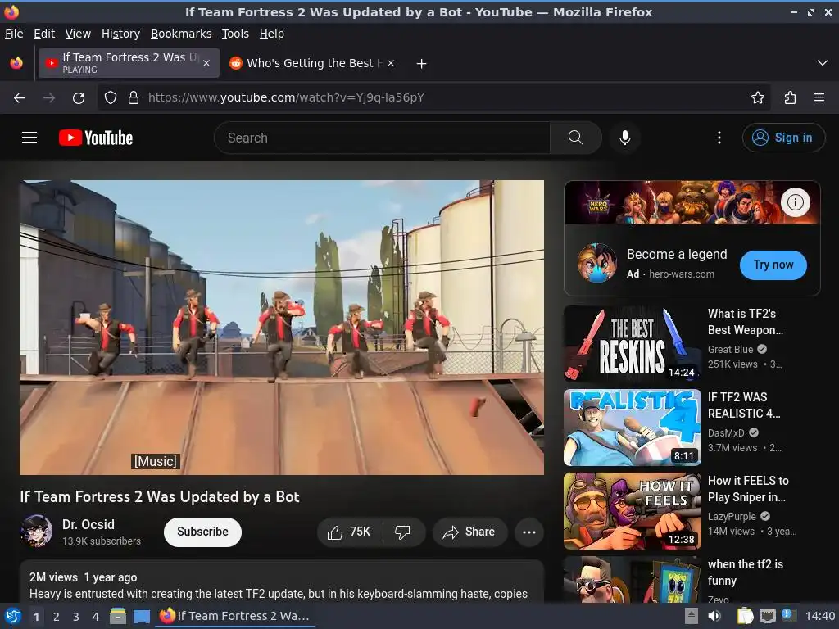Open the Bookmarks menu
Screen dimensions: 839x629
(x=181, y=34)
